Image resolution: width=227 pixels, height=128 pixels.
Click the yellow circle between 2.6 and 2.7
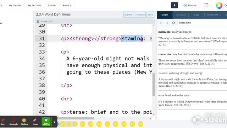pyautogui.click(x=107, y=124)
